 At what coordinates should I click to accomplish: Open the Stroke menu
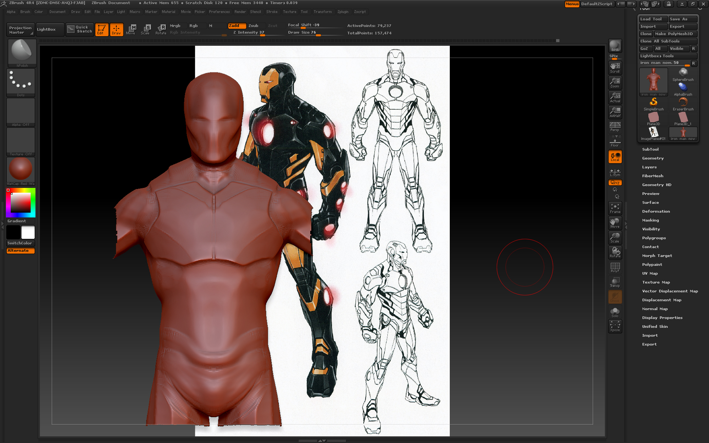click(272, 12)
